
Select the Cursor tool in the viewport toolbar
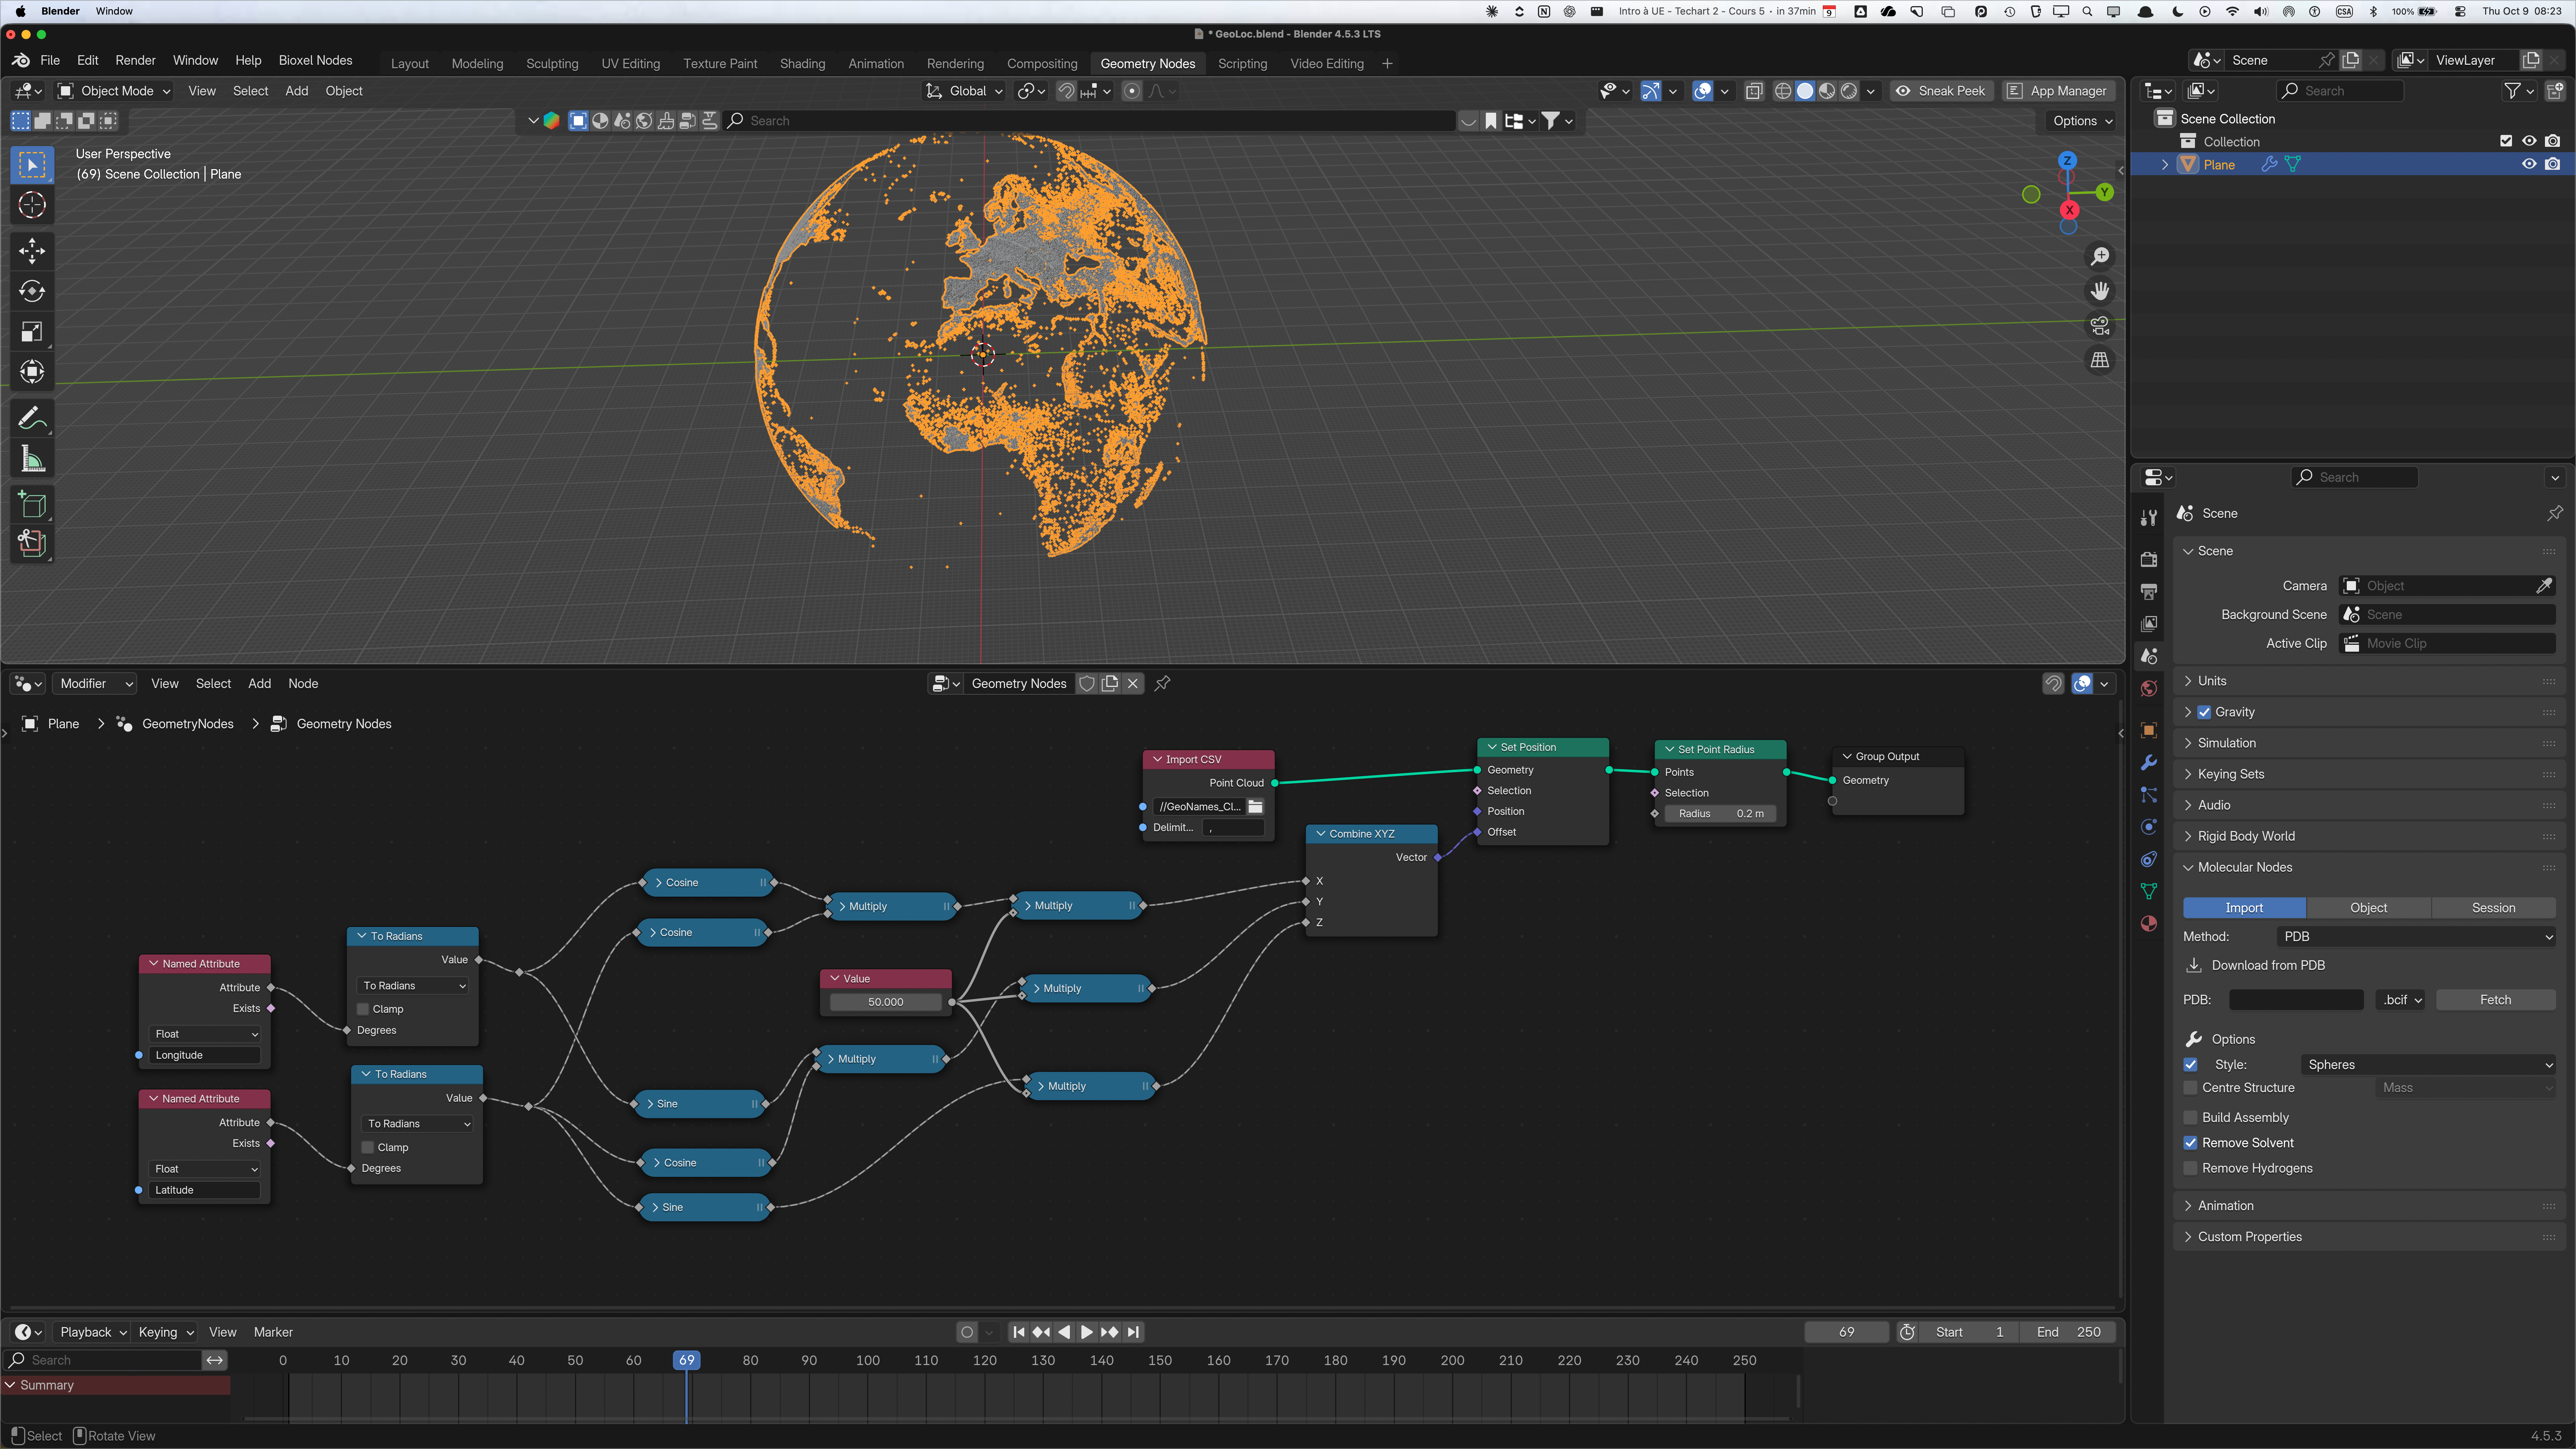tap(32, 205)
